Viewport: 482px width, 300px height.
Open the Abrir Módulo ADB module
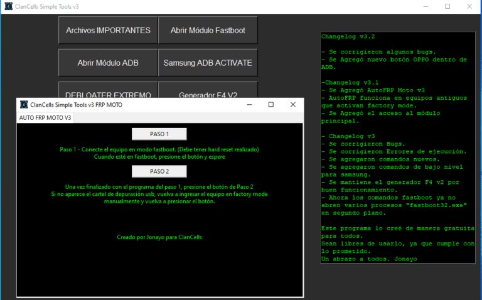coord(108,63)
